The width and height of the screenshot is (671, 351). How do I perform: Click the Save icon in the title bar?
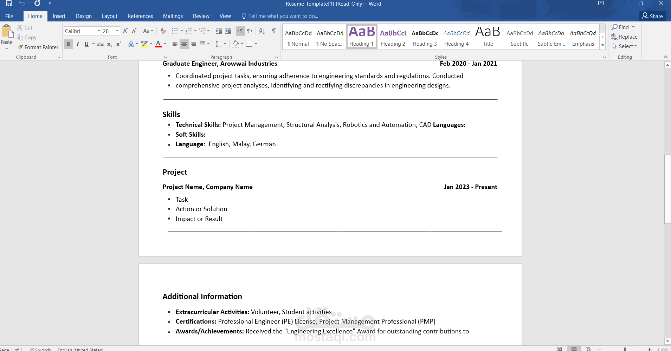9,4
